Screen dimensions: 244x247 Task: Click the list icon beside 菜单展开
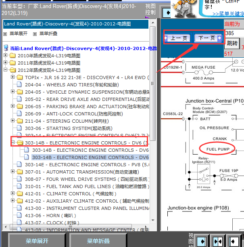click(x=5, y=34)
